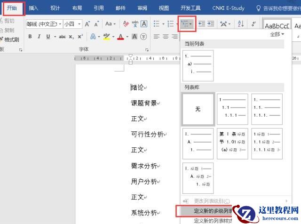Click the 复制 (Copy) command
Image resolution: width=301 pixels, height=224 pixels.
[x=8, y=30]
